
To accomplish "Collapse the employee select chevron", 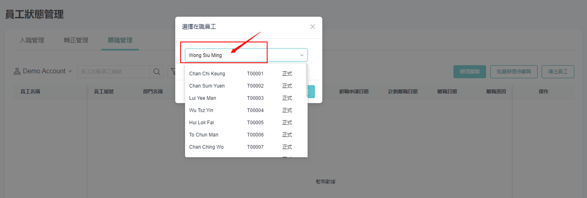I will [x=302, y=55].
